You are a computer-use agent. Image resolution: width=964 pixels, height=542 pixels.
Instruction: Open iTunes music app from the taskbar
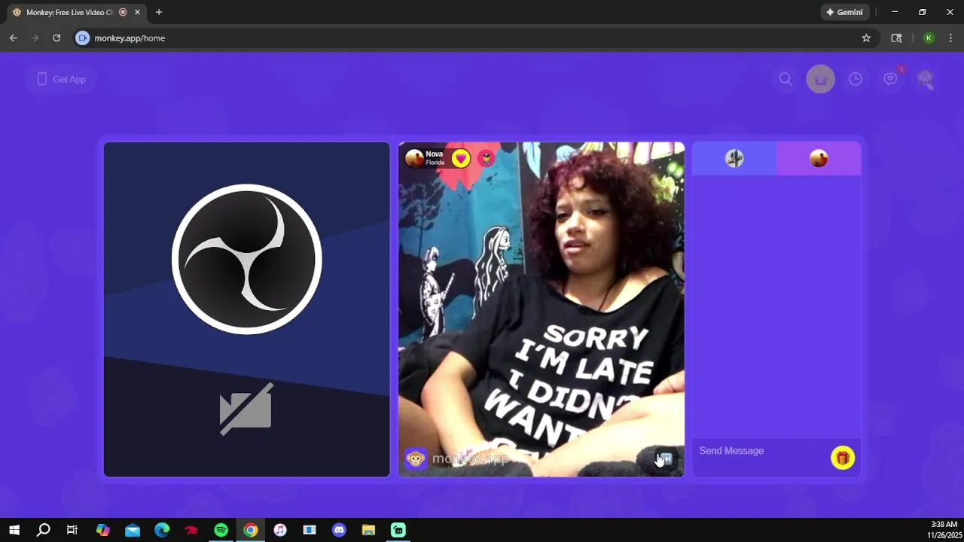click(280, 530)
